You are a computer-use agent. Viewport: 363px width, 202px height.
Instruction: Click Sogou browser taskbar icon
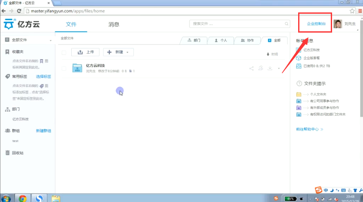pyautogui.click(x=40, y=198)
